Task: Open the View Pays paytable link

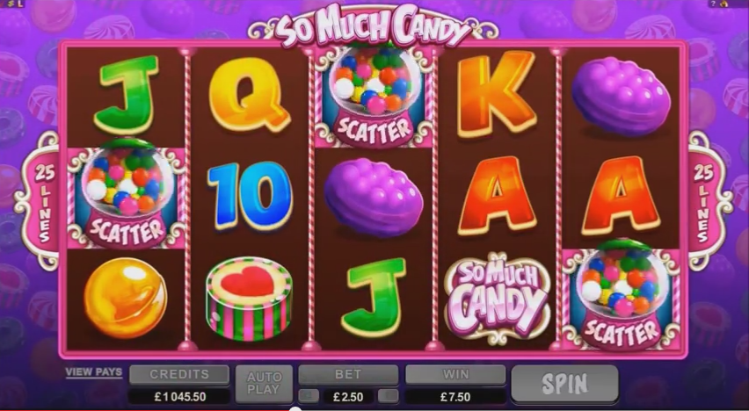Action: tap(93, 371)
